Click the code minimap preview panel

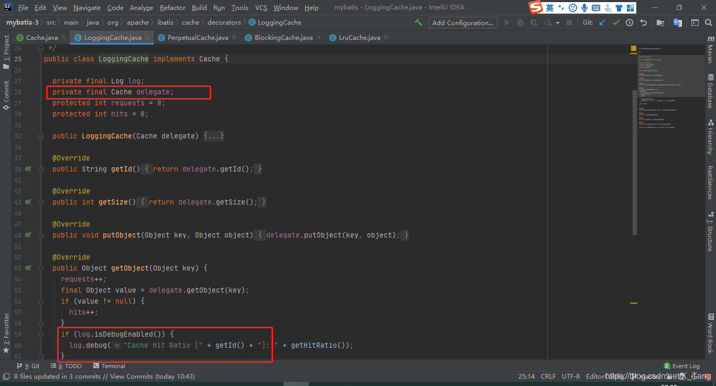pos(670,89)
